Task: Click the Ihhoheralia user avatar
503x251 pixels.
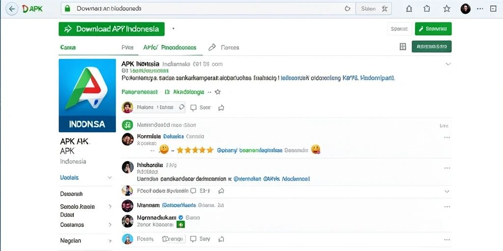Action: [x=128, y=167]
